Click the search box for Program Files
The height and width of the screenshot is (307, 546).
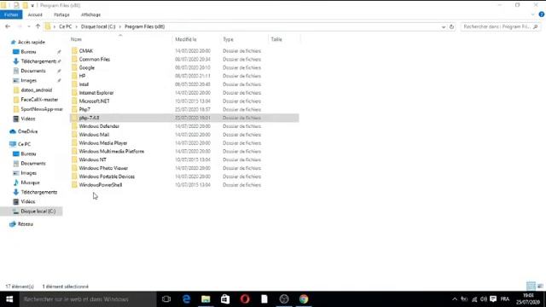click(501, 26)
